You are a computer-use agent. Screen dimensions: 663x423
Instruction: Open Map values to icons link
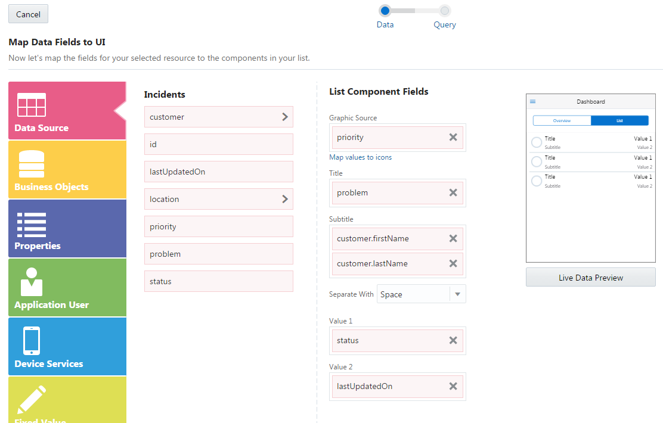(x=360, y=157)
